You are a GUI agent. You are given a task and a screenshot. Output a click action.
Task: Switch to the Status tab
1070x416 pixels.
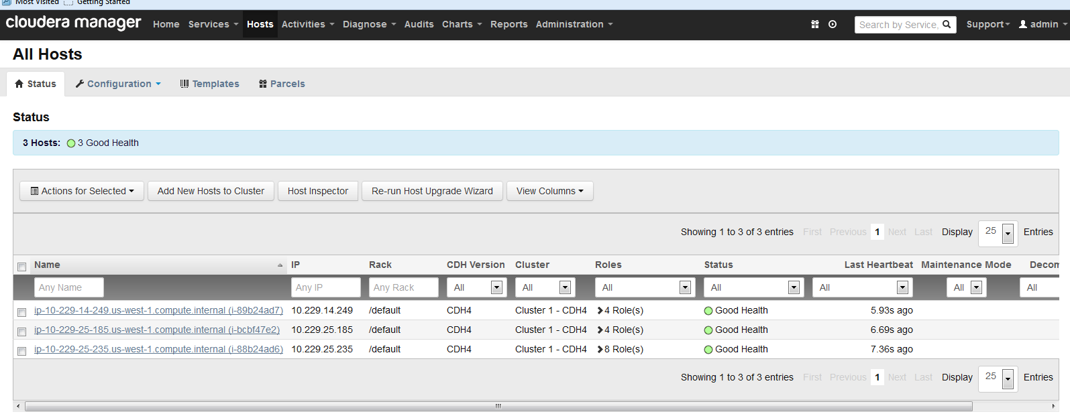[x=36, y=84]
